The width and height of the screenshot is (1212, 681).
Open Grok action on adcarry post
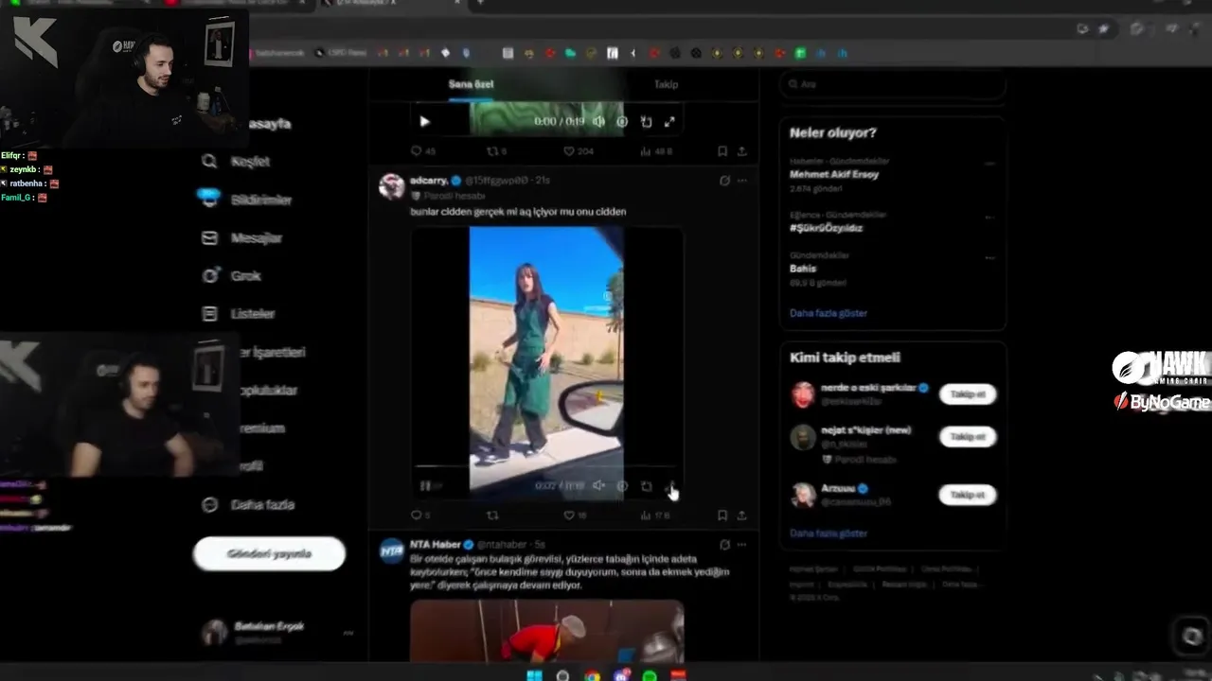[x=724, y=181]
